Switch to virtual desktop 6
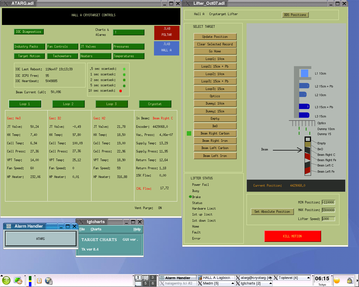The image size is (359, 287). [x=153, y=283]
